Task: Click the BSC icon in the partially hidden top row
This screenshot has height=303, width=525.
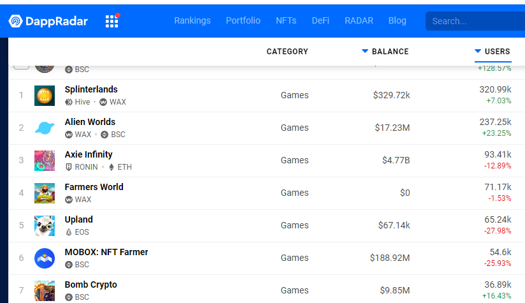Action: pos(69,70)
